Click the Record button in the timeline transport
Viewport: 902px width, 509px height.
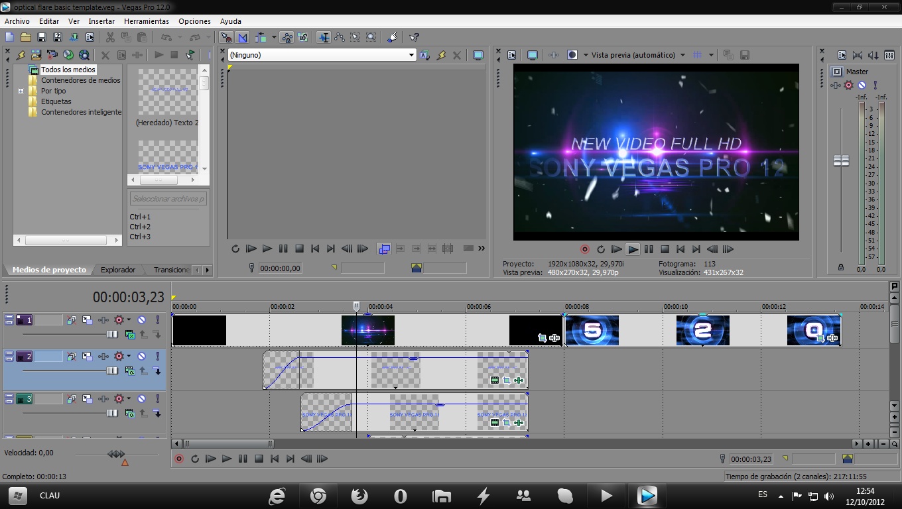[178, 459]
